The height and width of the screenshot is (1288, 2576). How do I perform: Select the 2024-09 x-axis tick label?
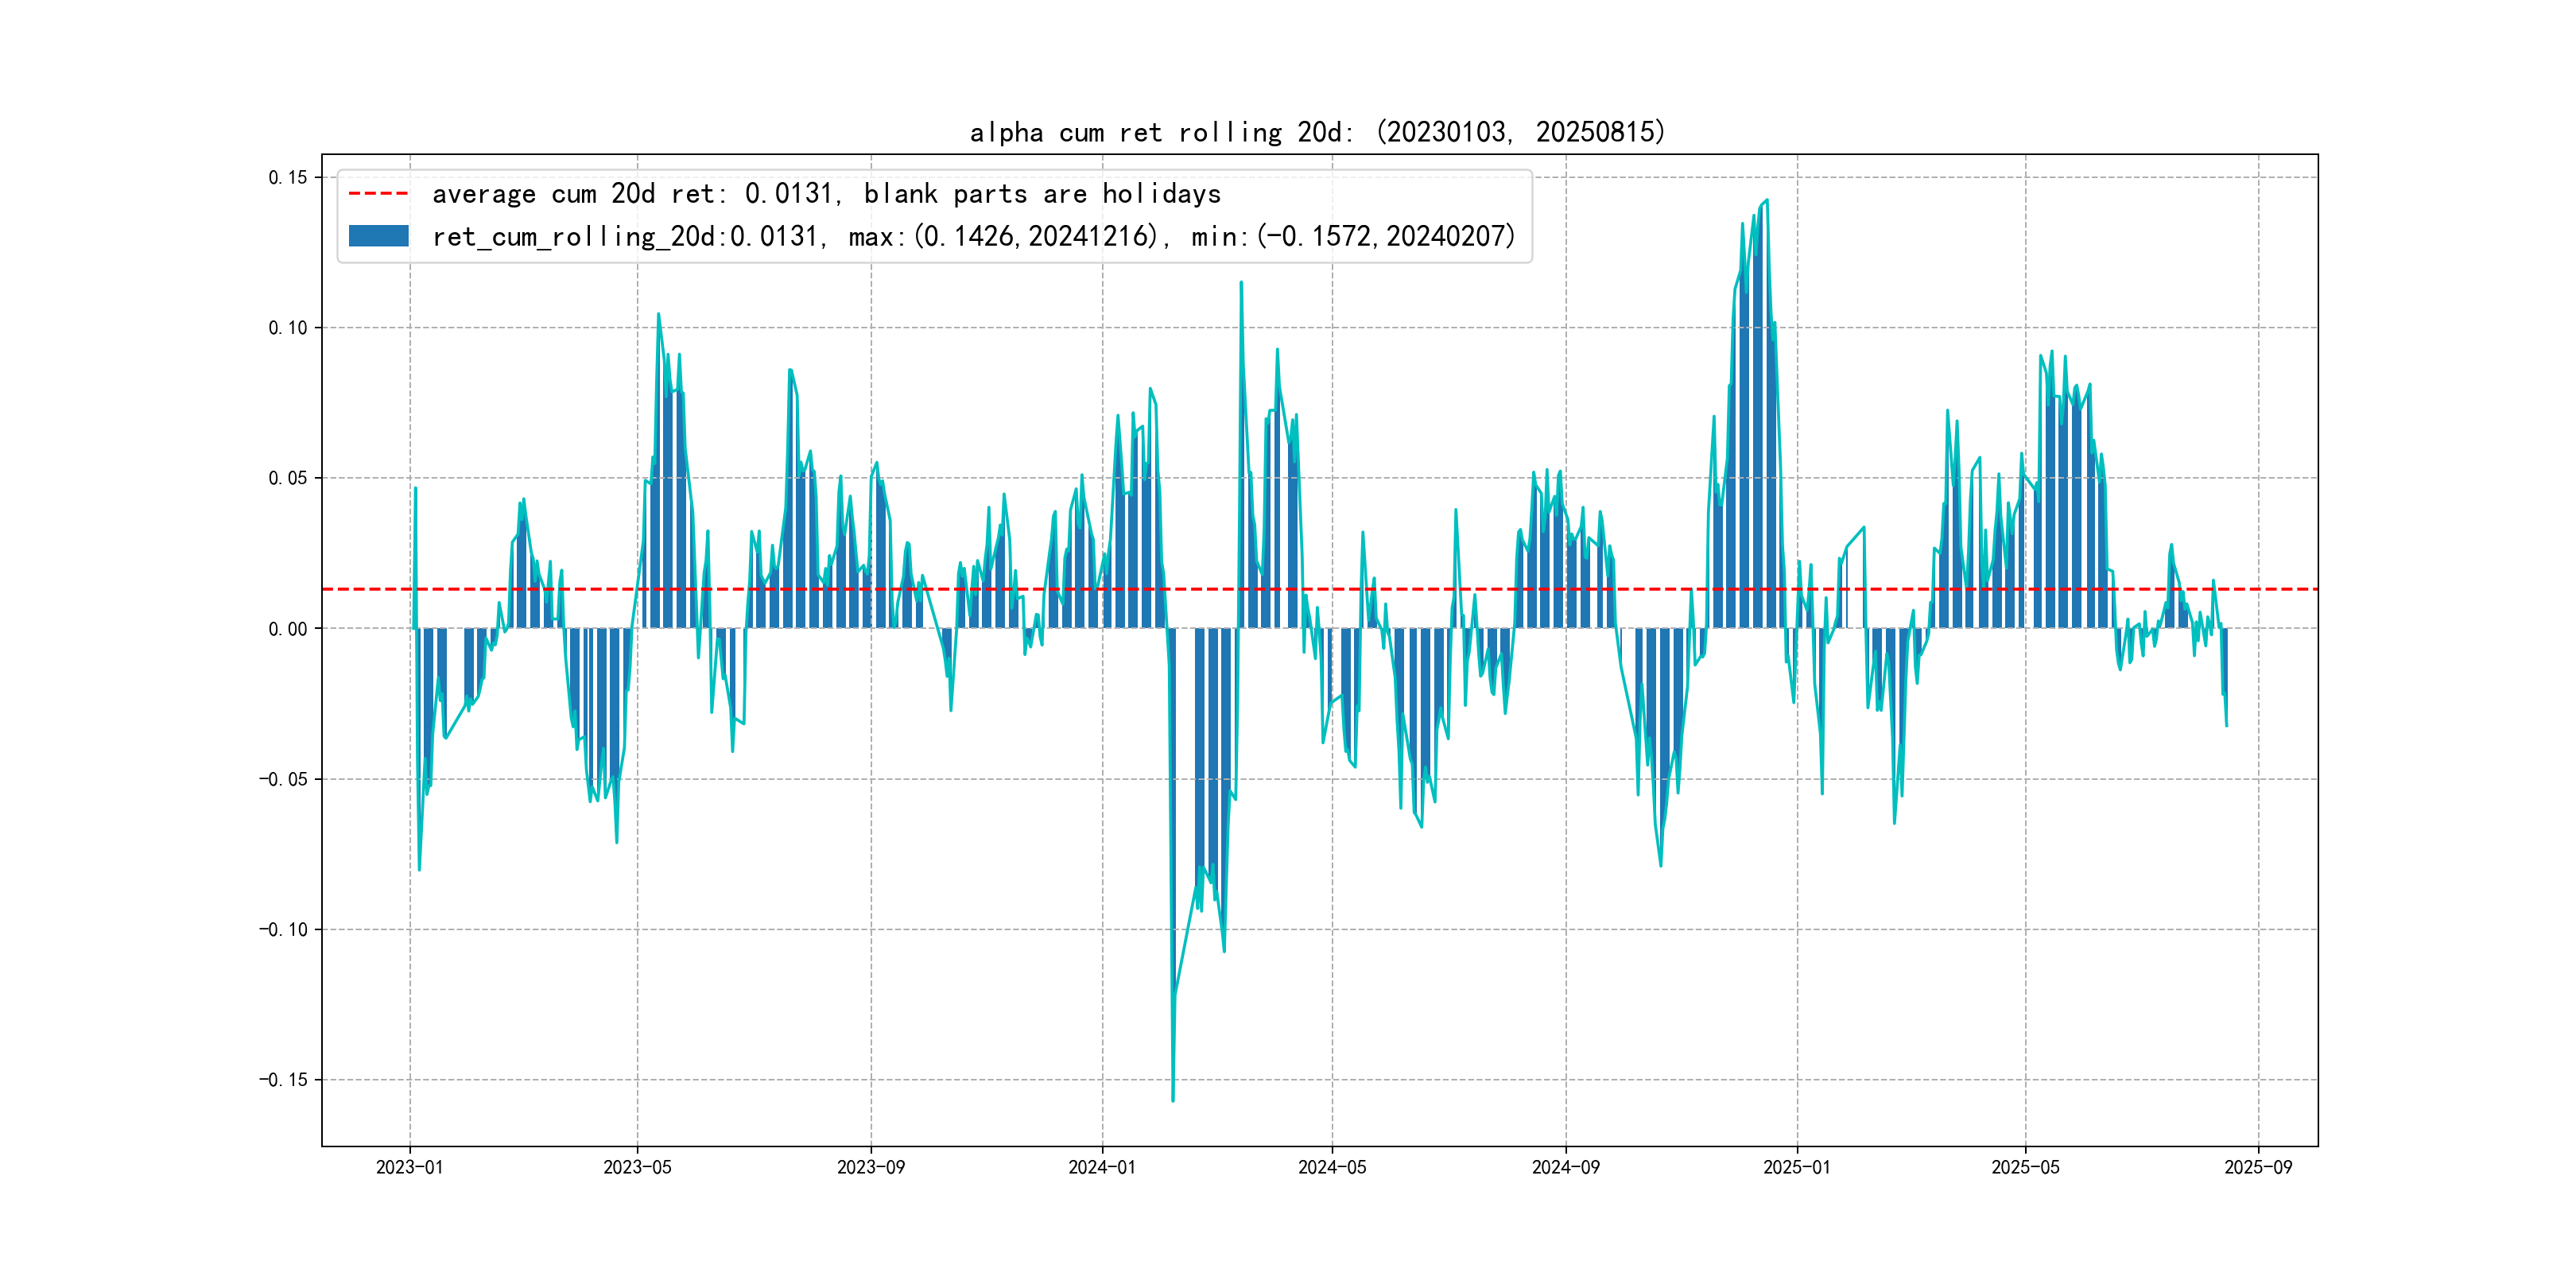1565,1167
